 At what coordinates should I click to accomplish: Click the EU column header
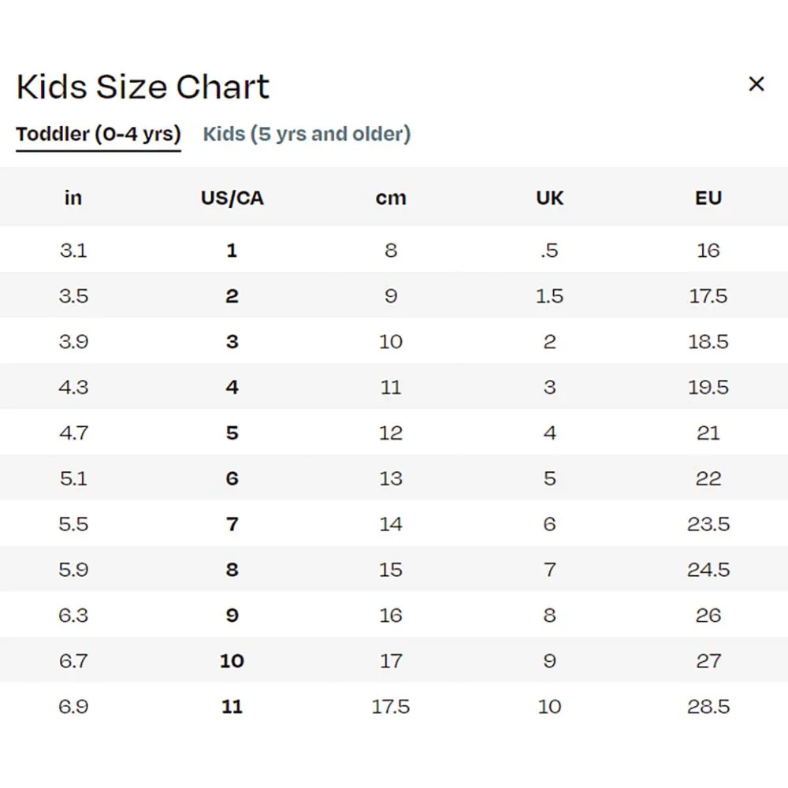[708, 198]
